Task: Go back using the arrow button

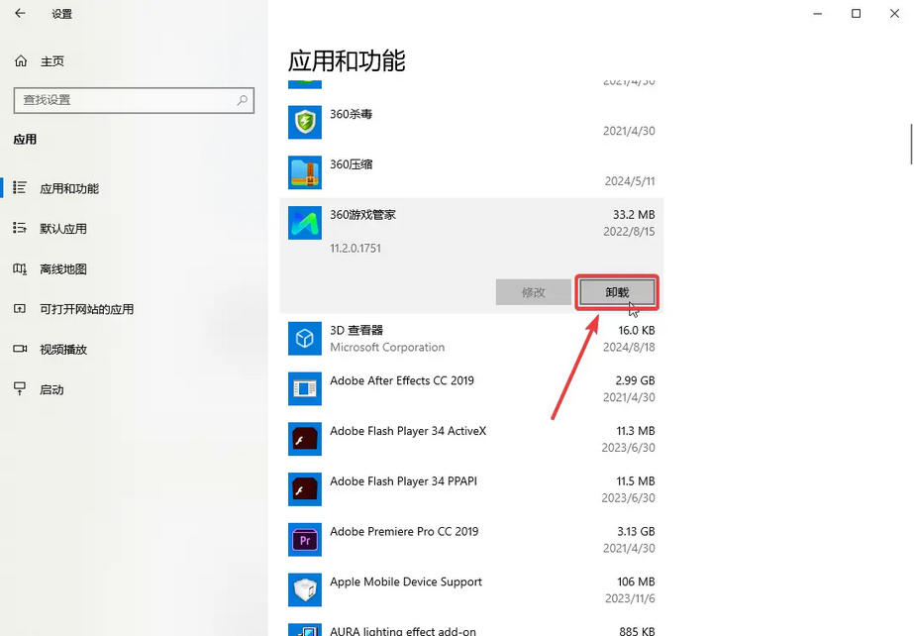Action: (x=19, y=14)
